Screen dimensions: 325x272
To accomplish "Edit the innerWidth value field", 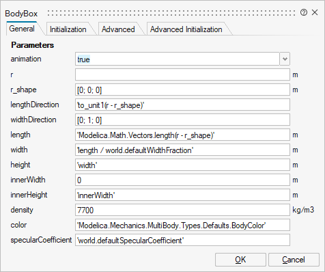I will pyautogui.click(x=182, y=180).
